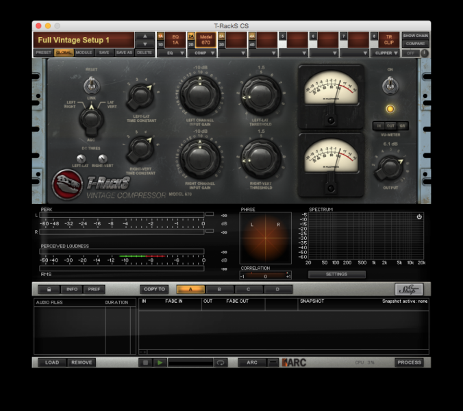Set VU-meter to OUT
Image resolution: width=463 pixels, height=411 pixels.
tap(390, 126)
